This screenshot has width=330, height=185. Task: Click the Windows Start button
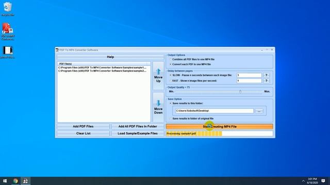[5, 181]
